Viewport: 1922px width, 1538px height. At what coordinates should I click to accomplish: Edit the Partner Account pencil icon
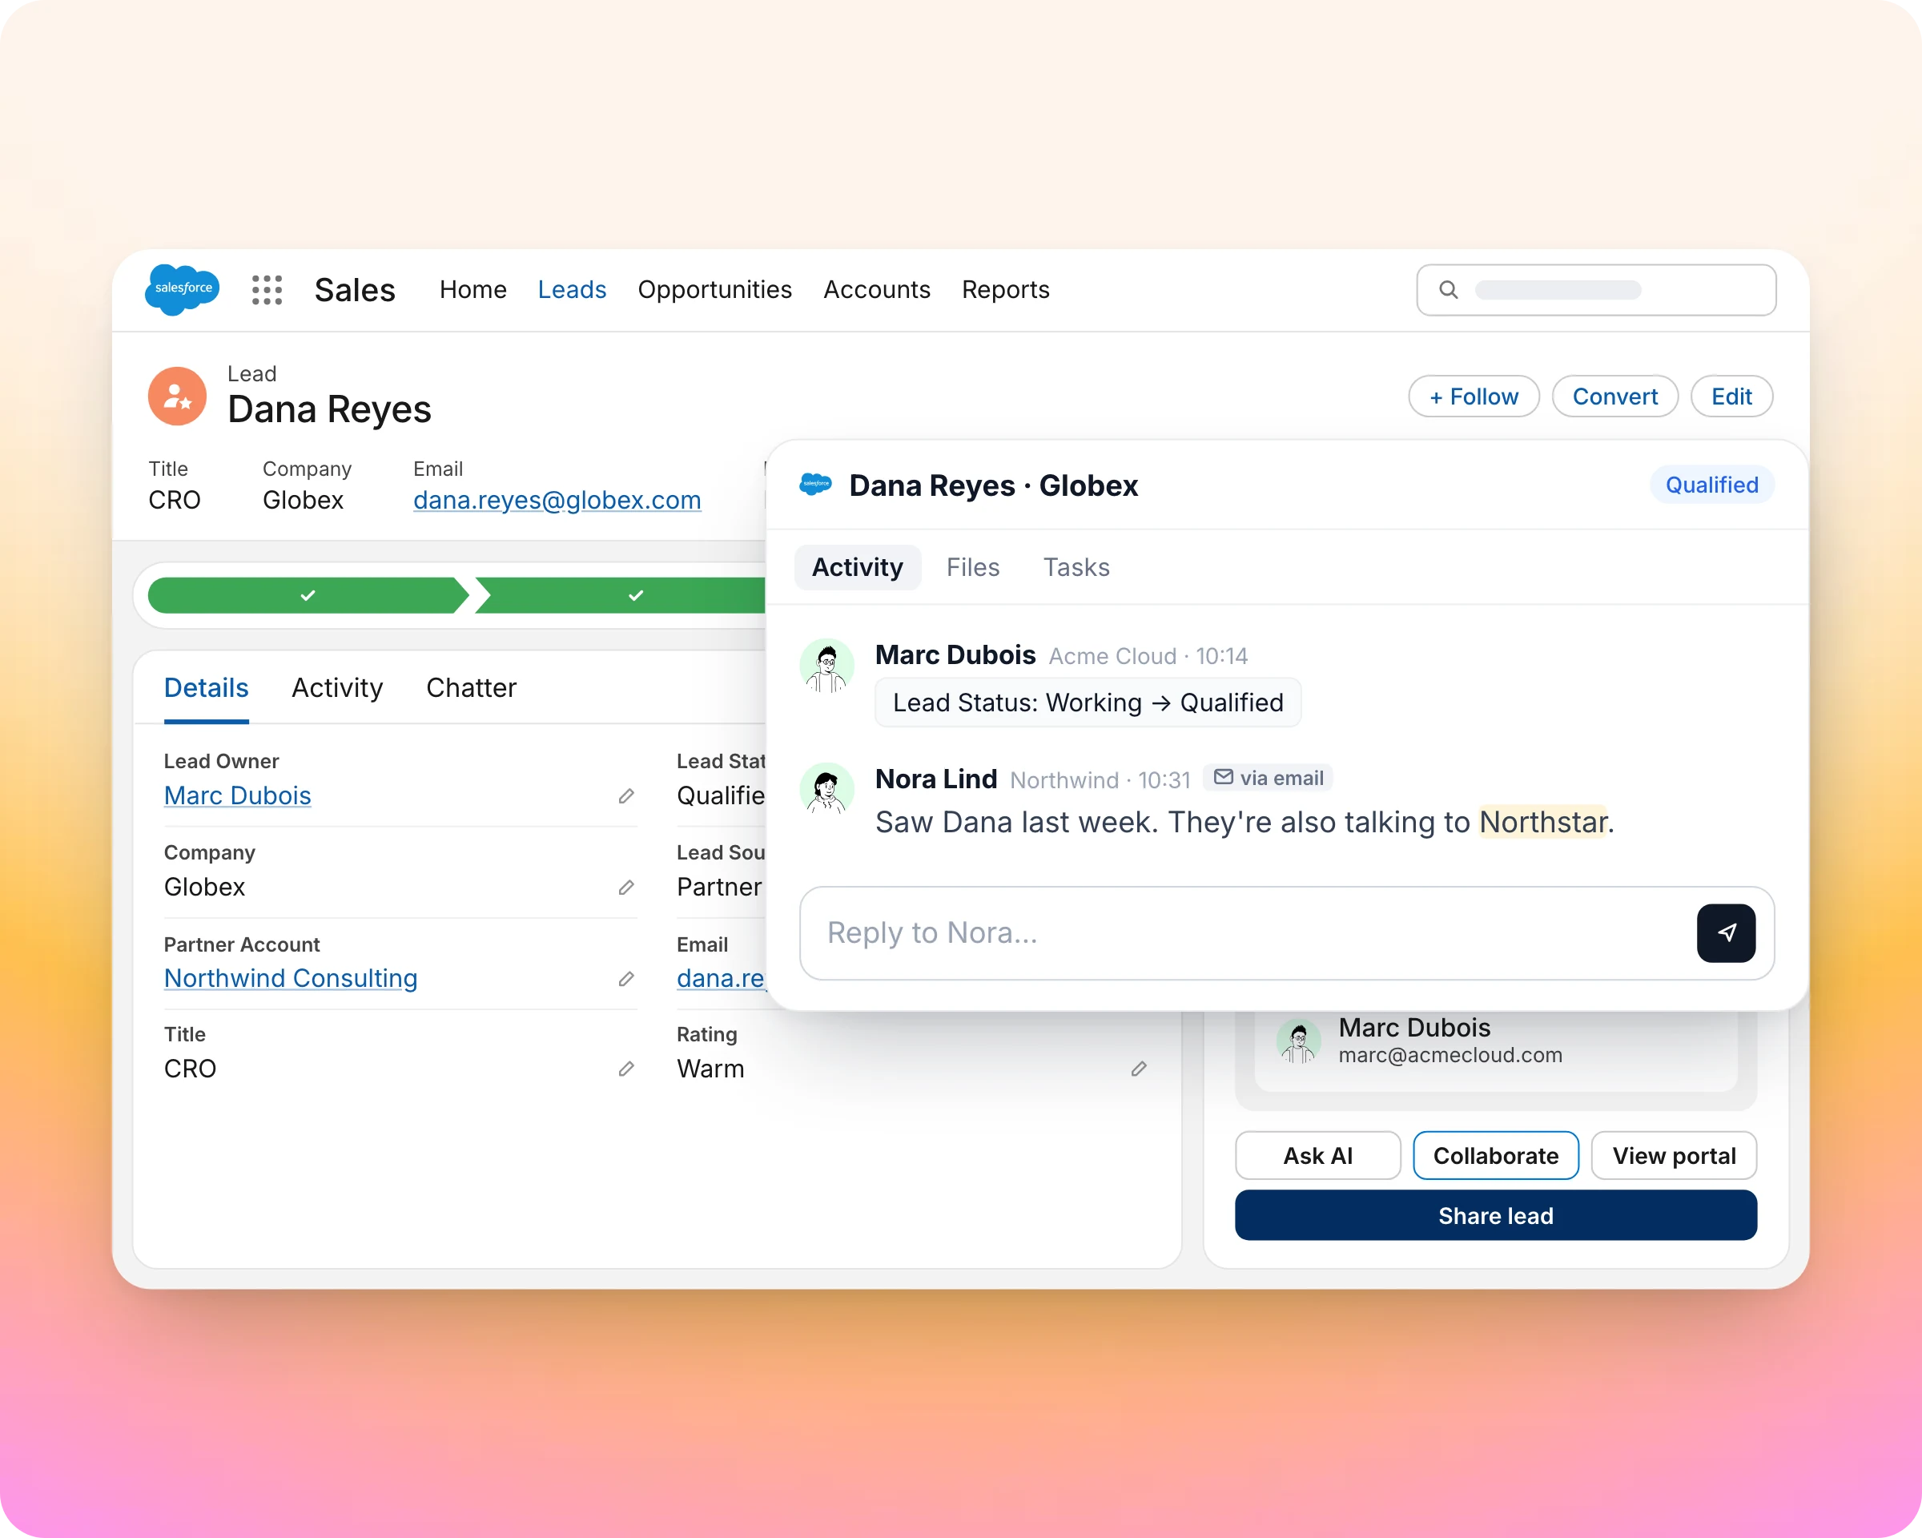pos(627,979)
